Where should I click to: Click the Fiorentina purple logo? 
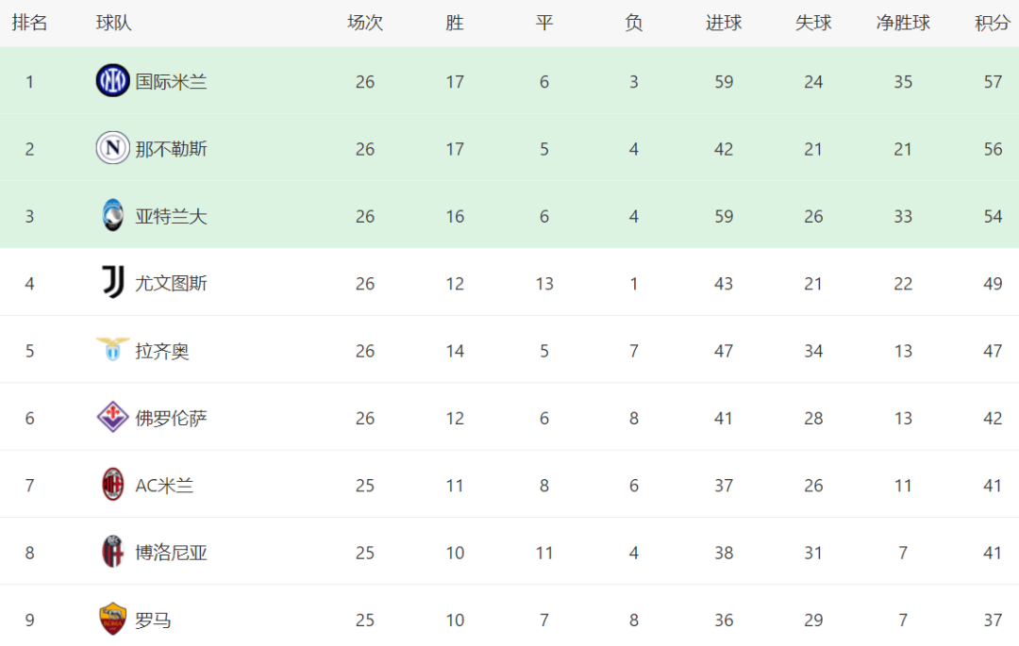[x=112, y=417]
